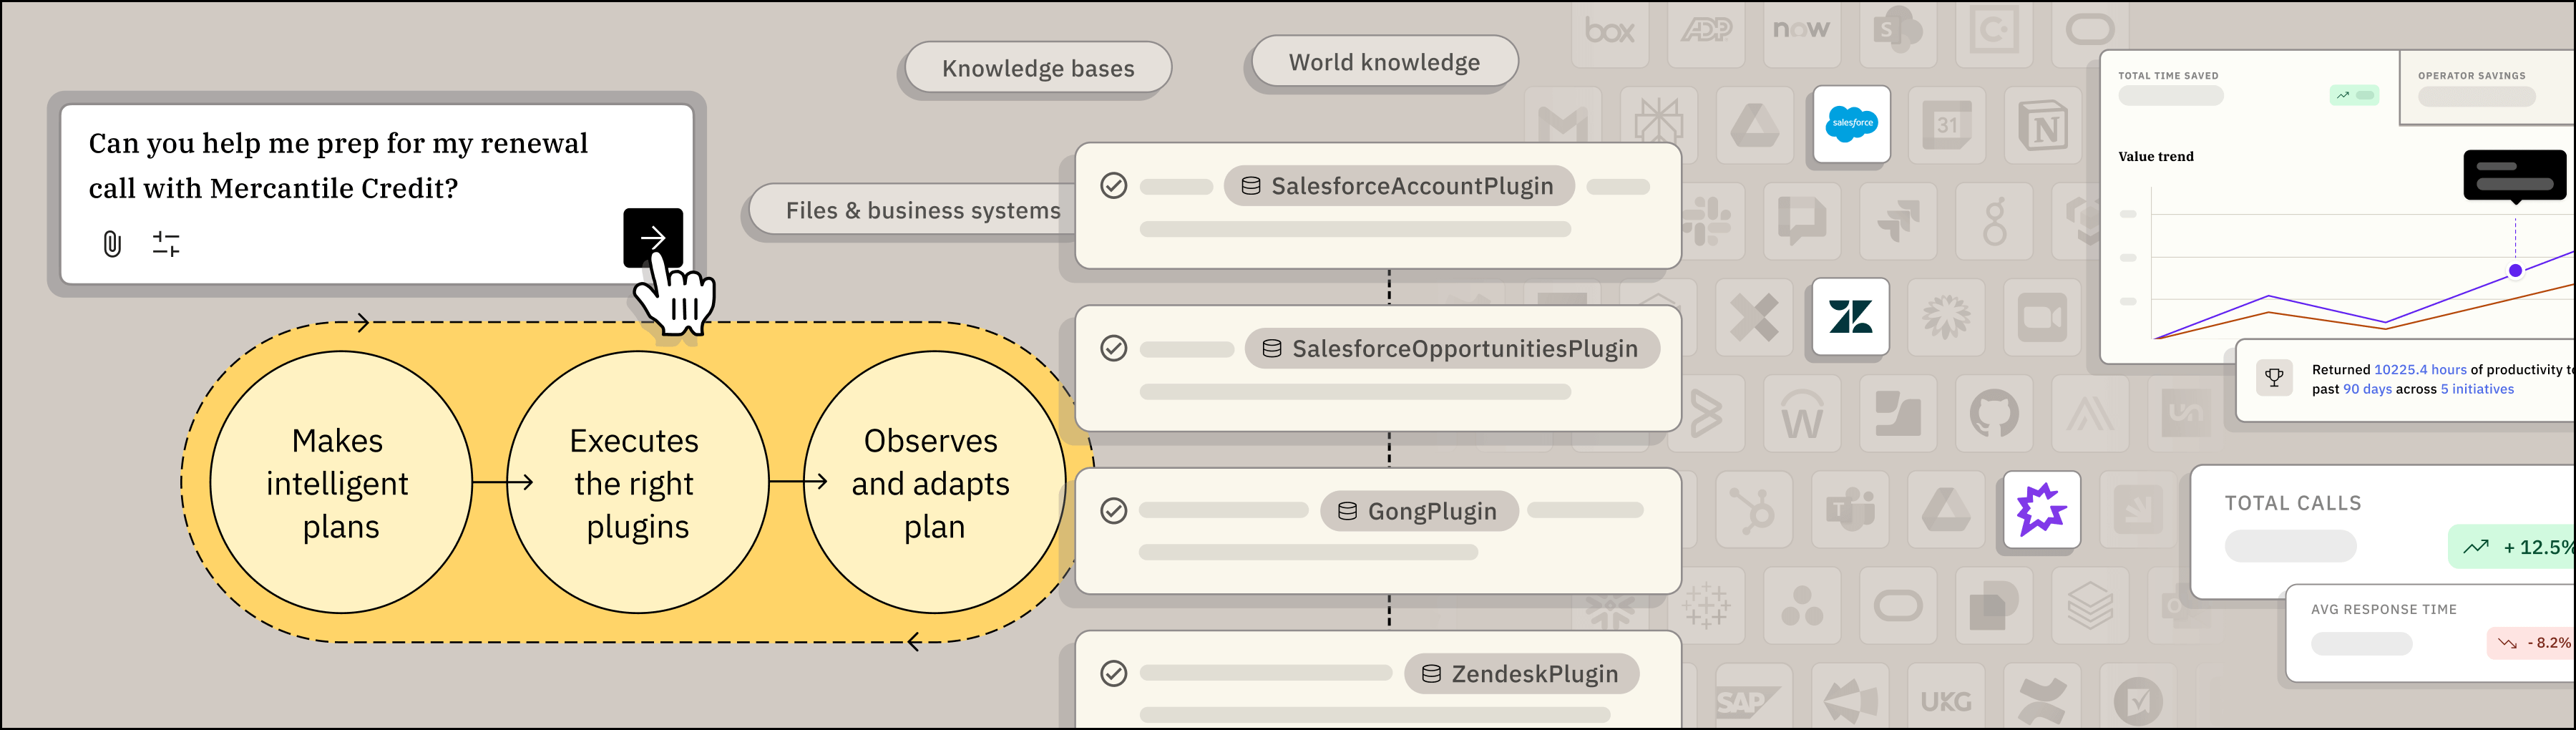Select the Notion logo tile
The image size is (2576, 730).
click(2042, 126)
